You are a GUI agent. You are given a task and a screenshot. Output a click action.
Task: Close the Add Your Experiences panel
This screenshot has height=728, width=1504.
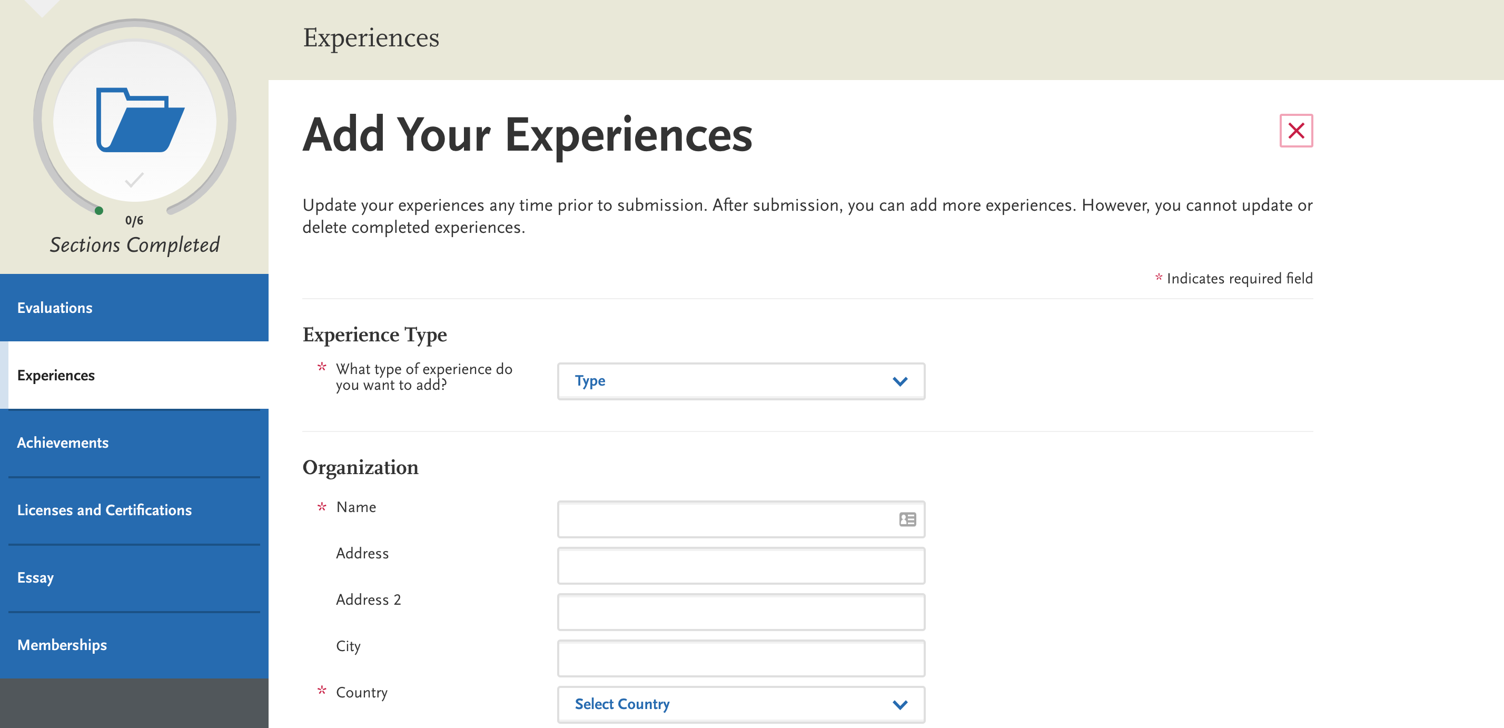(1296, 132)
